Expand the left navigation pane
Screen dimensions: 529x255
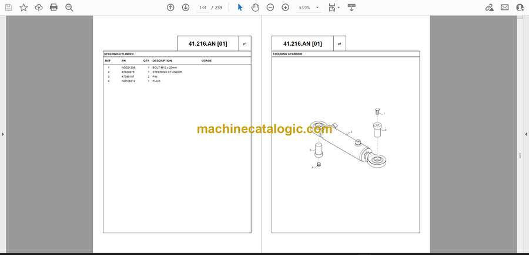pyautogui.click(x=3, y=134)
